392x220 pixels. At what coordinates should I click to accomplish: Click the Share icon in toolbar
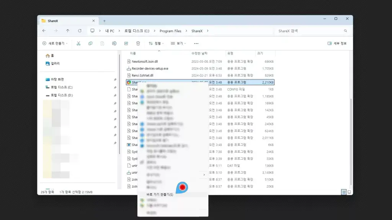126,44
